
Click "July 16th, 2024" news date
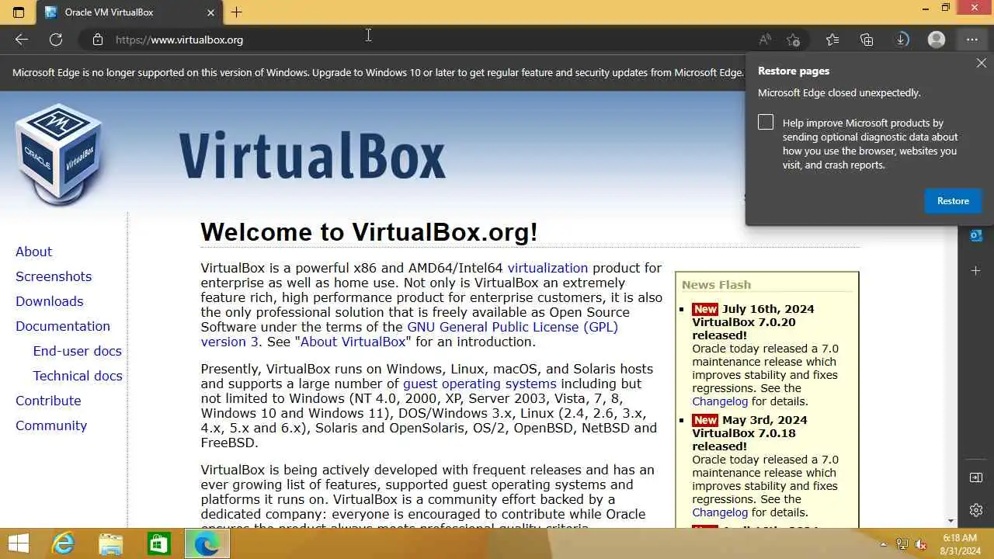pyautogui.click(x=768, y=309)
